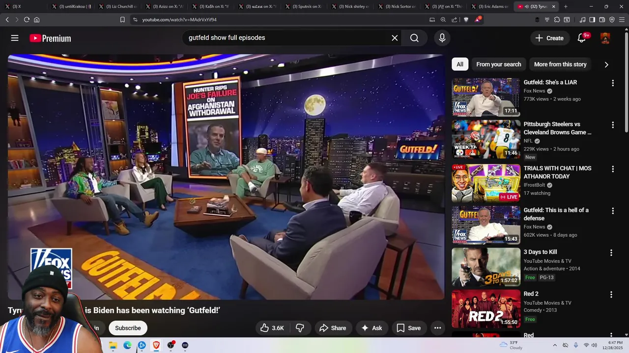Viewport: 629px width, 353px height.
Task: Dislike the video with thumbs down
Action: coord(300,328)
